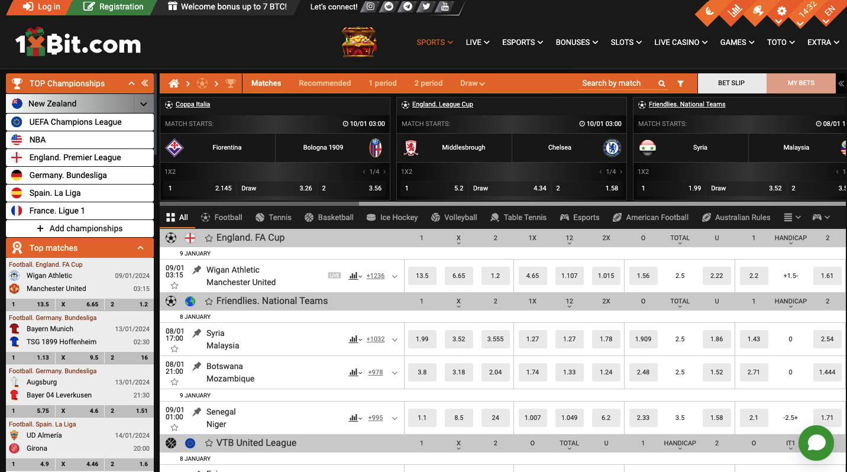Open stats dropdown for Senegal vs Niger
This screenshot has width=847, height=472.
(355, 418)
